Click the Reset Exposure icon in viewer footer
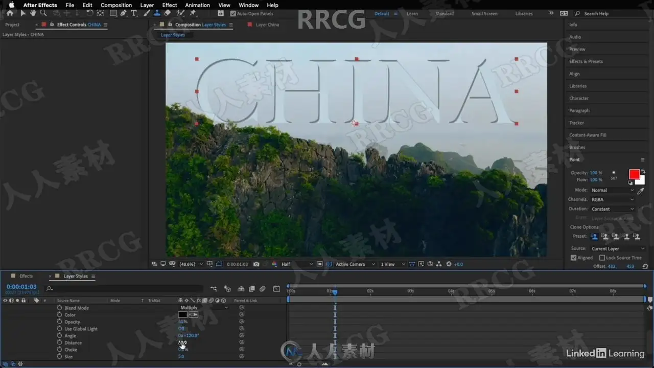Viewport: 654px width, 368px height. point(448,264)
